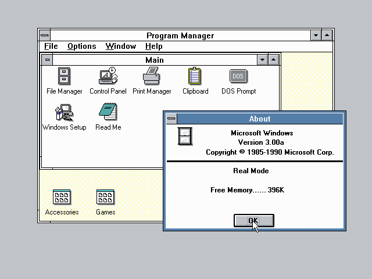Viewport: 372px width, 279px height.
Task: Click the Program Manager title bar
Action: point(180,35)
